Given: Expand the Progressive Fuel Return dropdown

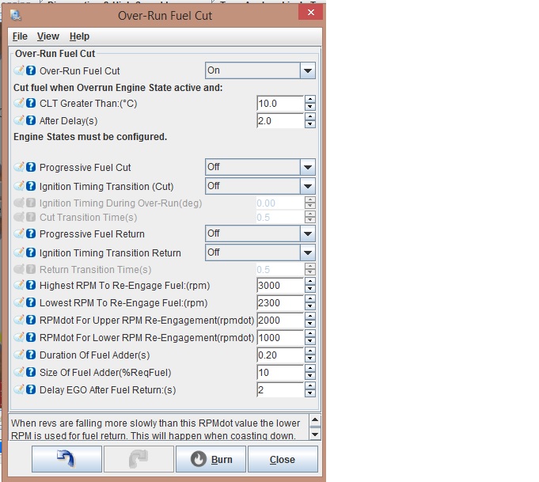Looking at the screenshot, I should pos(308,233).
